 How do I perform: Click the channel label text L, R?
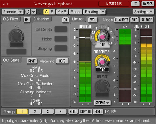pos(110,112)
